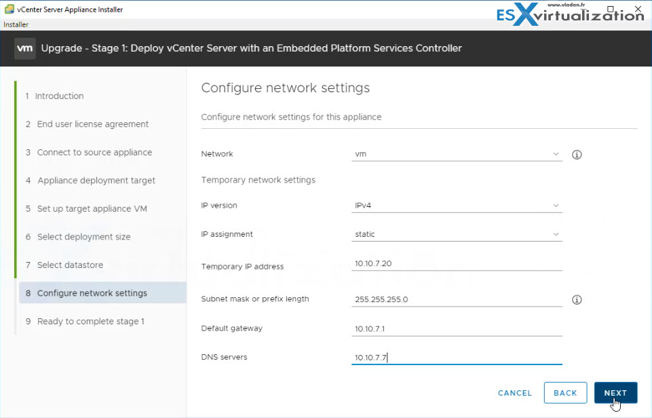
Task: Close the installer window
Action: (x=638, y=9)
